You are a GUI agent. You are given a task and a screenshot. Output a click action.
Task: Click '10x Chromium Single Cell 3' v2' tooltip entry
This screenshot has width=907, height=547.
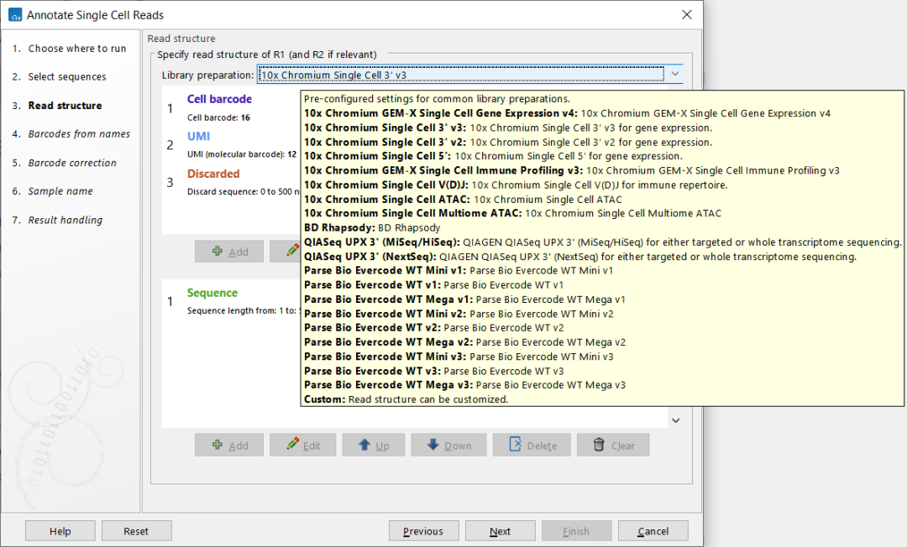click(508, 142)
